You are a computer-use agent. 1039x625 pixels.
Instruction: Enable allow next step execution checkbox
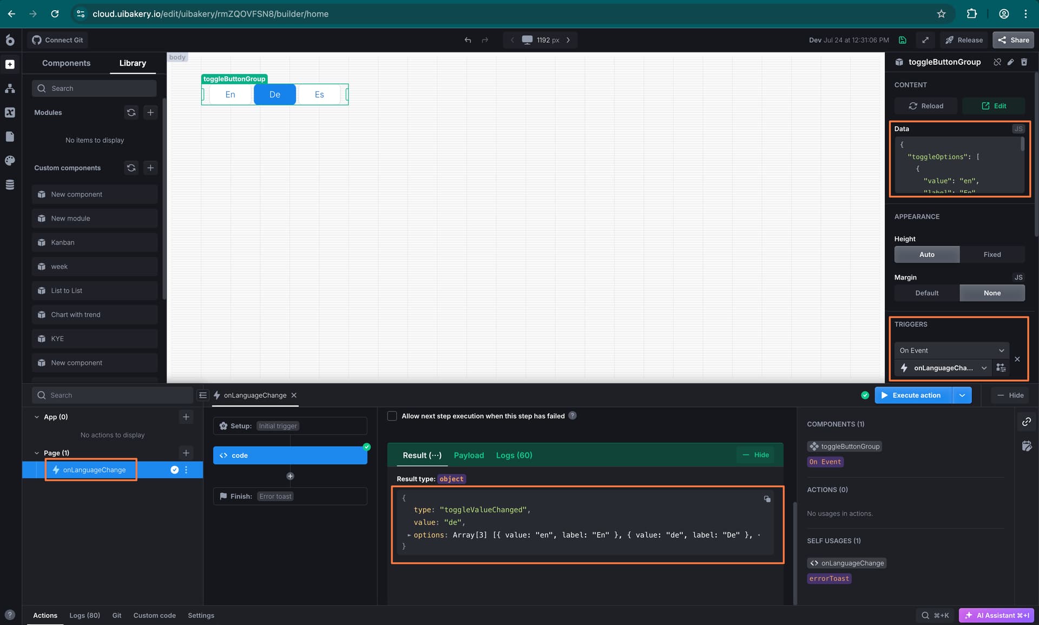(x=392, y=416)
